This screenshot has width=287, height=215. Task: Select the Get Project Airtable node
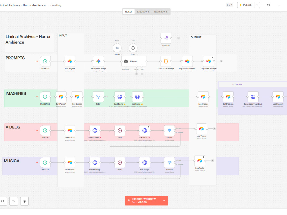[70, 61]
